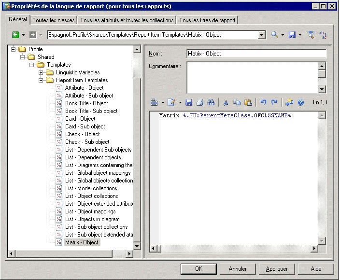This screenshot has height=280, width=339.
Task: Select List - Objects in diagram
Action: click(x=92, y=219)
